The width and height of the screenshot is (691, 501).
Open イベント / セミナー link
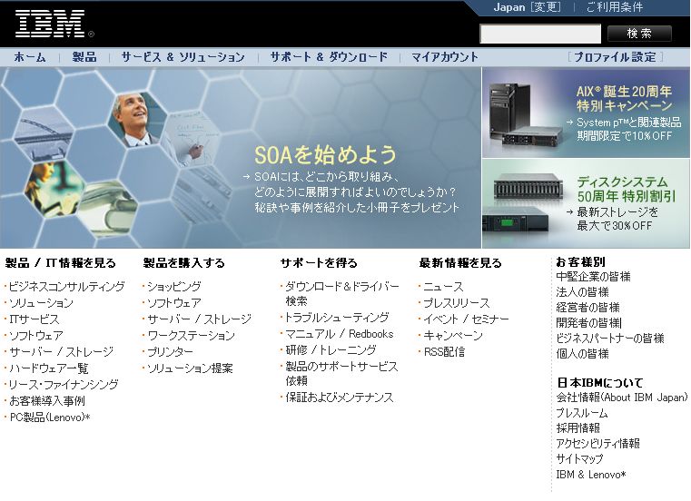tap(466, 319)
